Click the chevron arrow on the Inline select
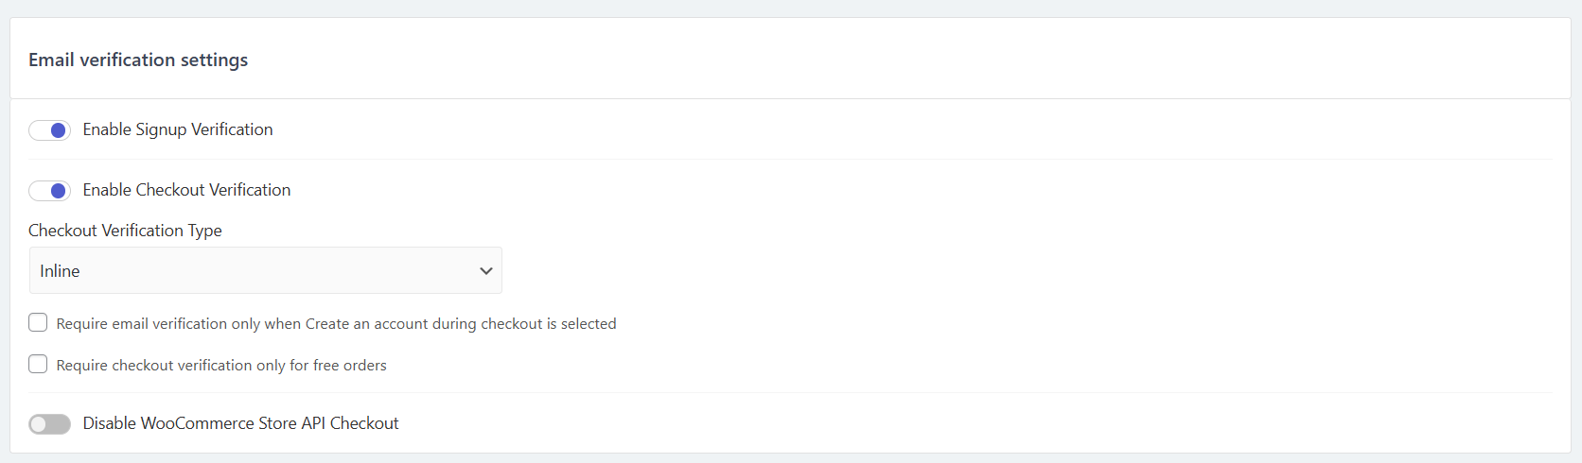1582x463 pixels. tap(486, 271)
